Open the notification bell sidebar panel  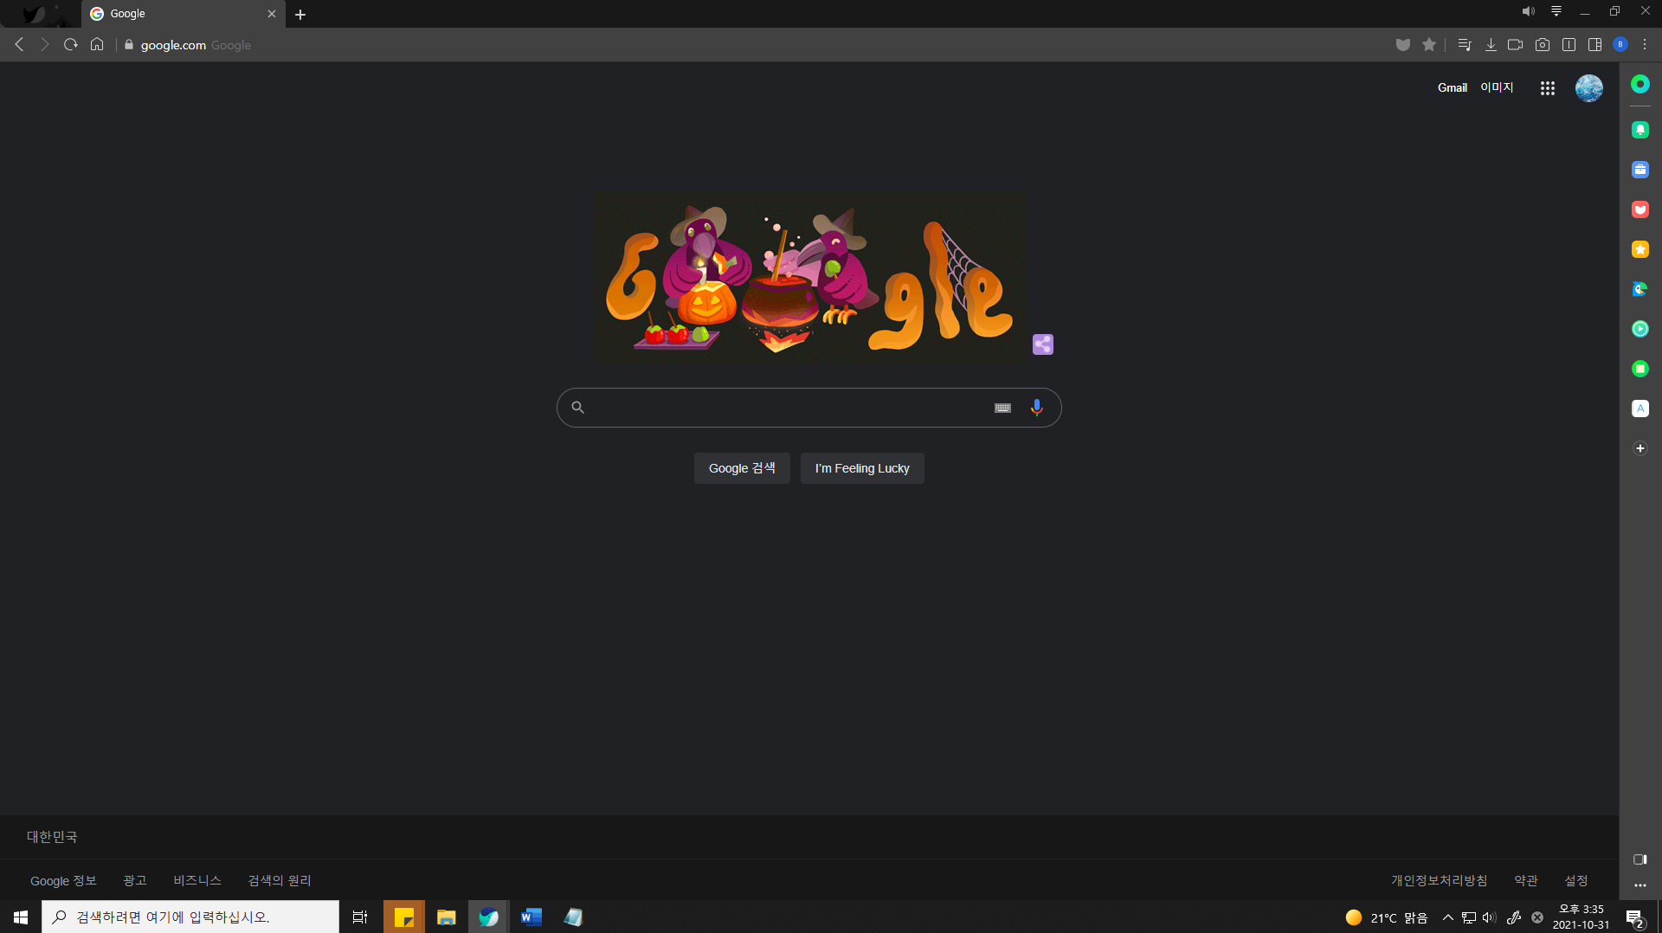coord(1640,130)
